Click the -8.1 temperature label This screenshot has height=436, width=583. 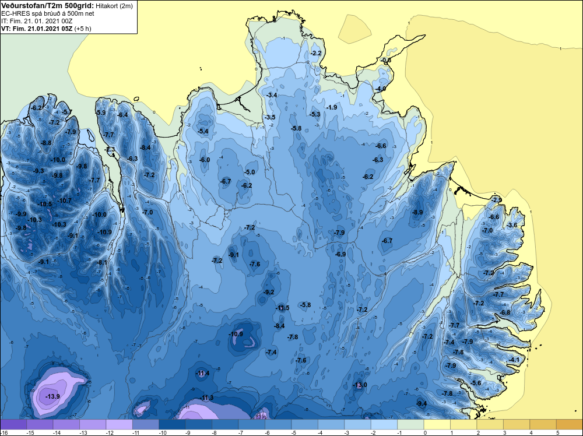[x=102, y=262]
